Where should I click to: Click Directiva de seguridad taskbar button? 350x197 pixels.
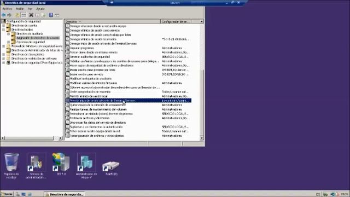point(65,194)
